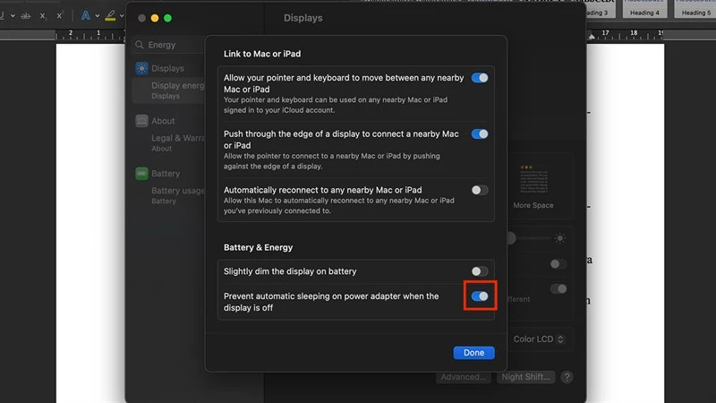716x403 pixels.
Task: Select the About sidebar icon
Action: point(141,121)
